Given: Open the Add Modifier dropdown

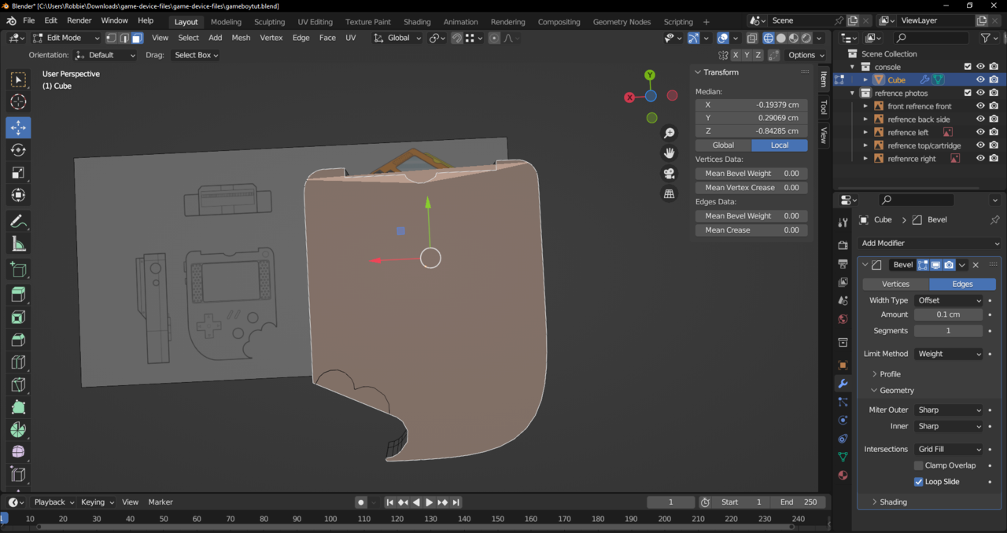Looking at the screenshot, I should (x=929, y=244).
